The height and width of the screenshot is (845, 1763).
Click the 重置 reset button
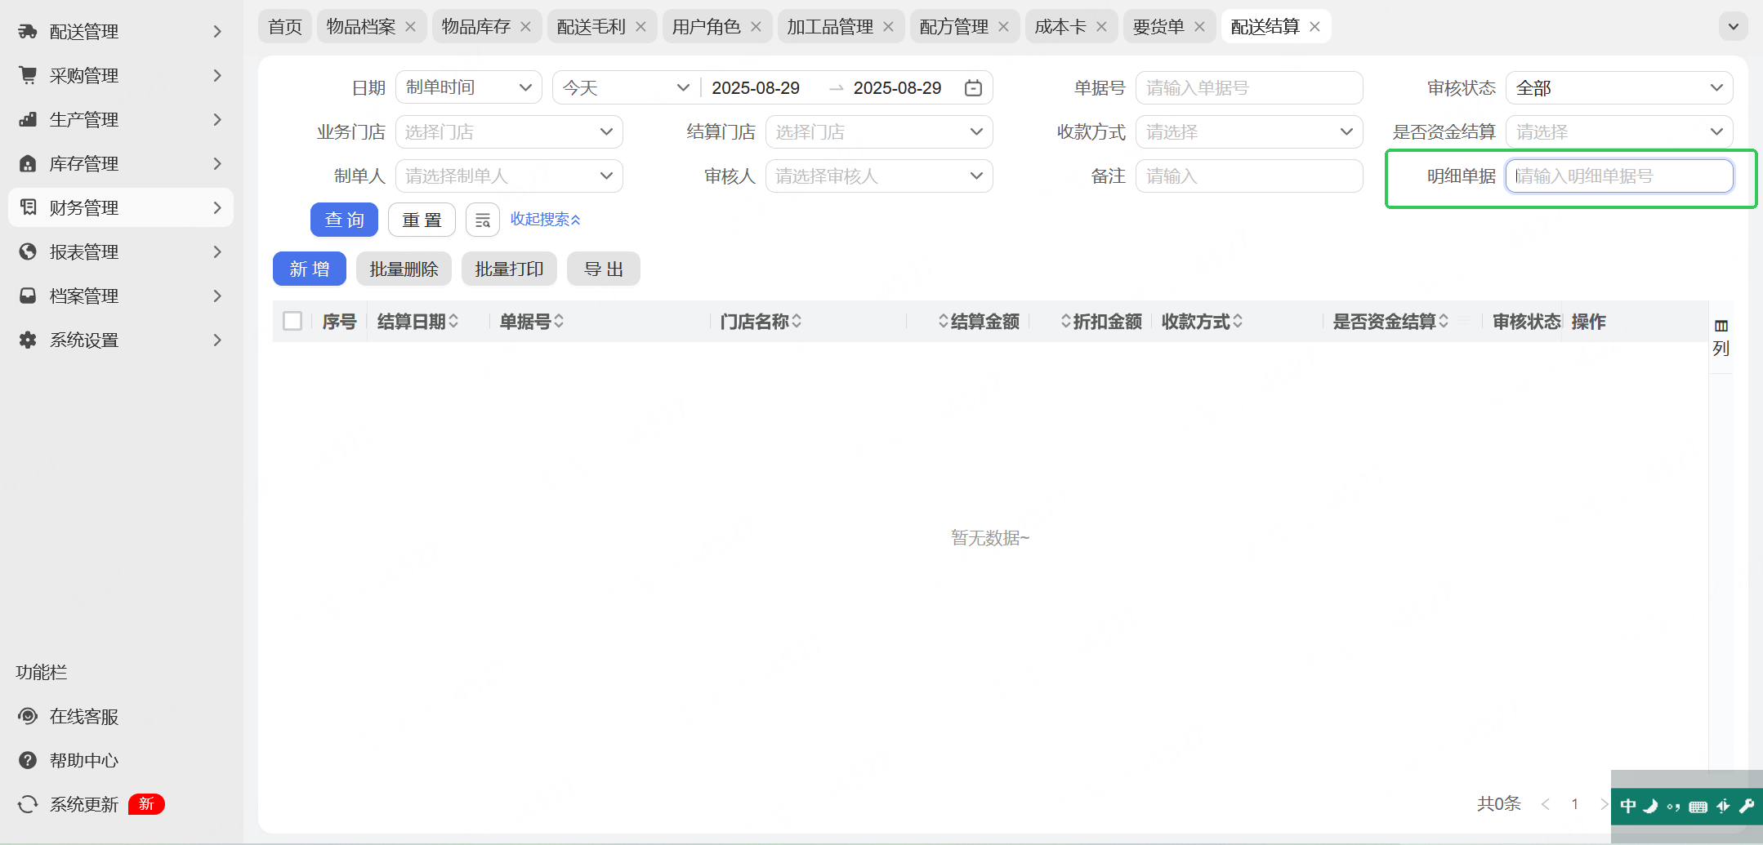422,220
